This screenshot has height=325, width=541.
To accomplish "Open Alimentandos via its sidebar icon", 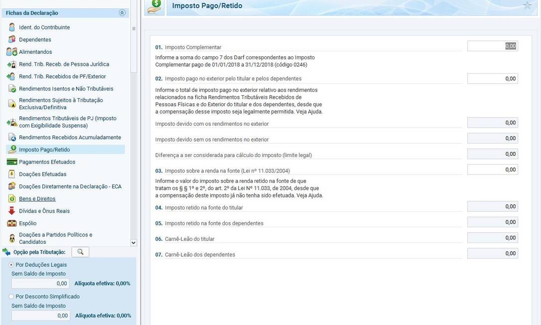I will (12, 52).
